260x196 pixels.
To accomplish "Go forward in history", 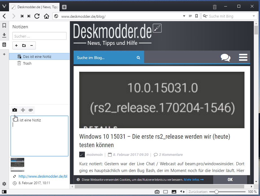I will 14,16.
